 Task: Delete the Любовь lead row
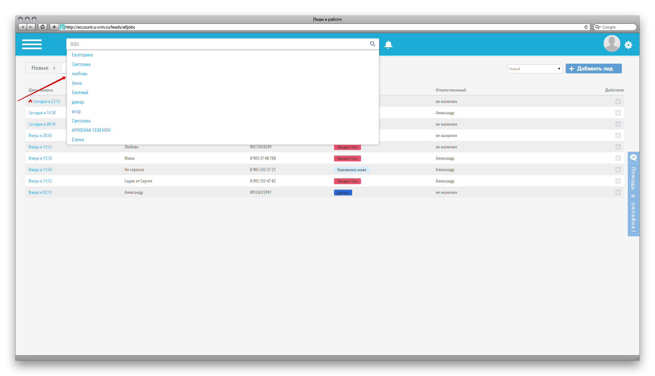pyautogui.click(x=618, y=147)
